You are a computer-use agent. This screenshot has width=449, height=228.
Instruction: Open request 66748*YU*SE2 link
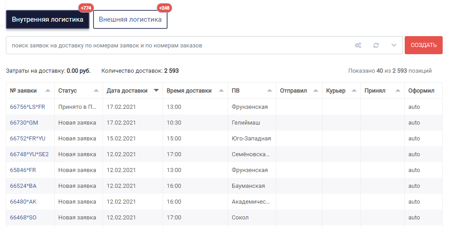[29, 154]
